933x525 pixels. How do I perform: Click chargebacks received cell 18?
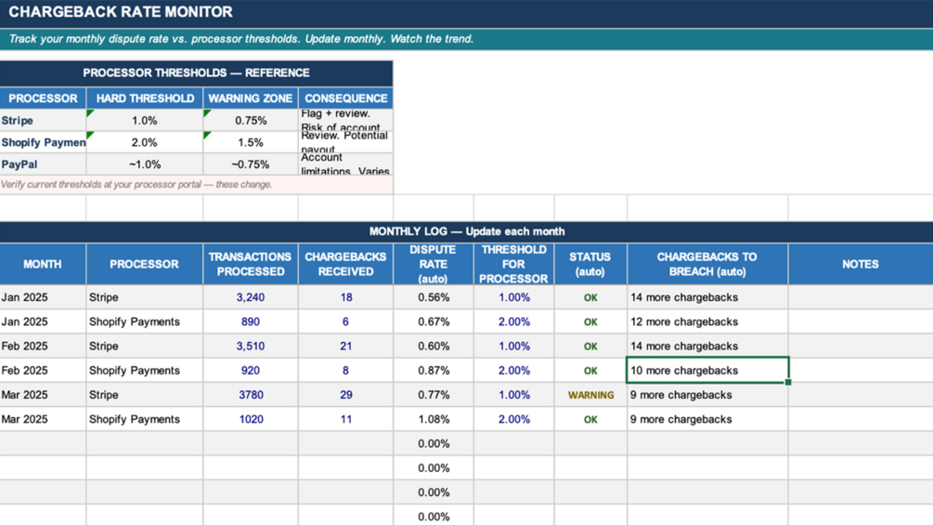[345, 297]
